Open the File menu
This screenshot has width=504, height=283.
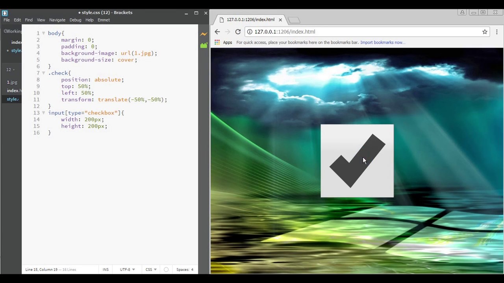[x=7, y=20]
